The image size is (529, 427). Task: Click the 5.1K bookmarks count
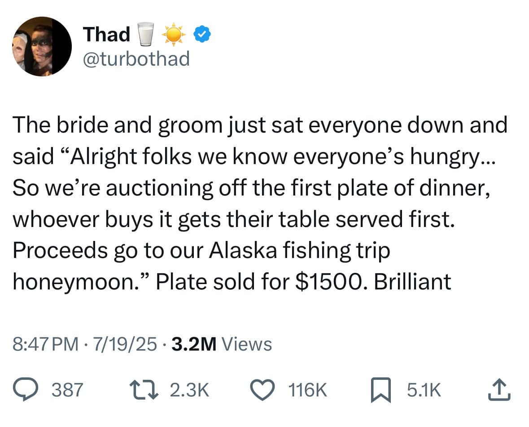[x=424, y=390]
